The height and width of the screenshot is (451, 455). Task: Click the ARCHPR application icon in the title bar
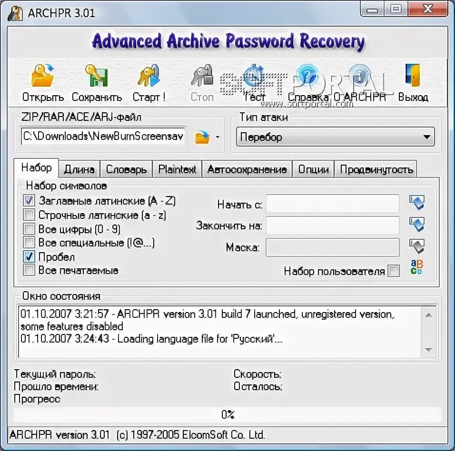coord(15,13)
